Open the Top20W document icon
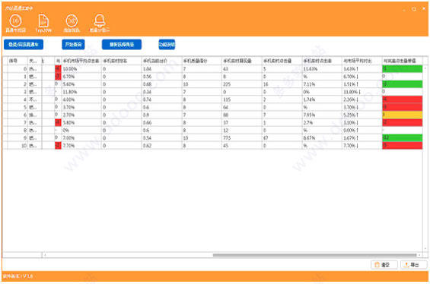This screenshot has width=430, height=284. pyautogui.click(x=43, y=21)
